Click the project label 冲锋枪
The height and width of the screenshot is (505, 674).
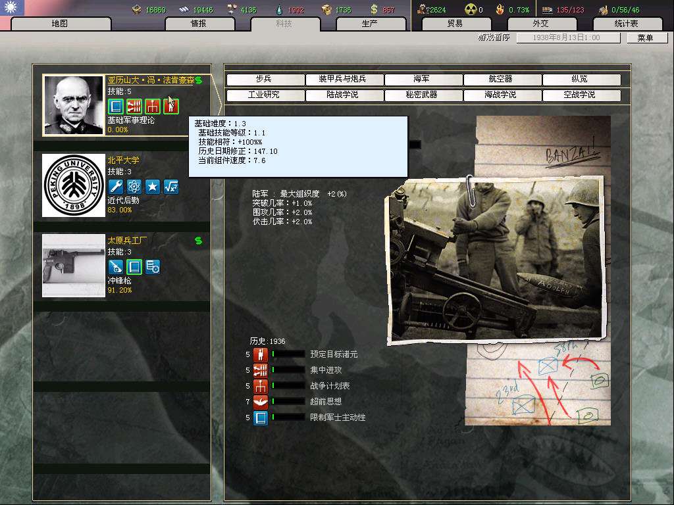(x=120, y=281)
